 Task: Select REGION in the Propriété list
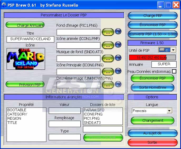point(26,118)
